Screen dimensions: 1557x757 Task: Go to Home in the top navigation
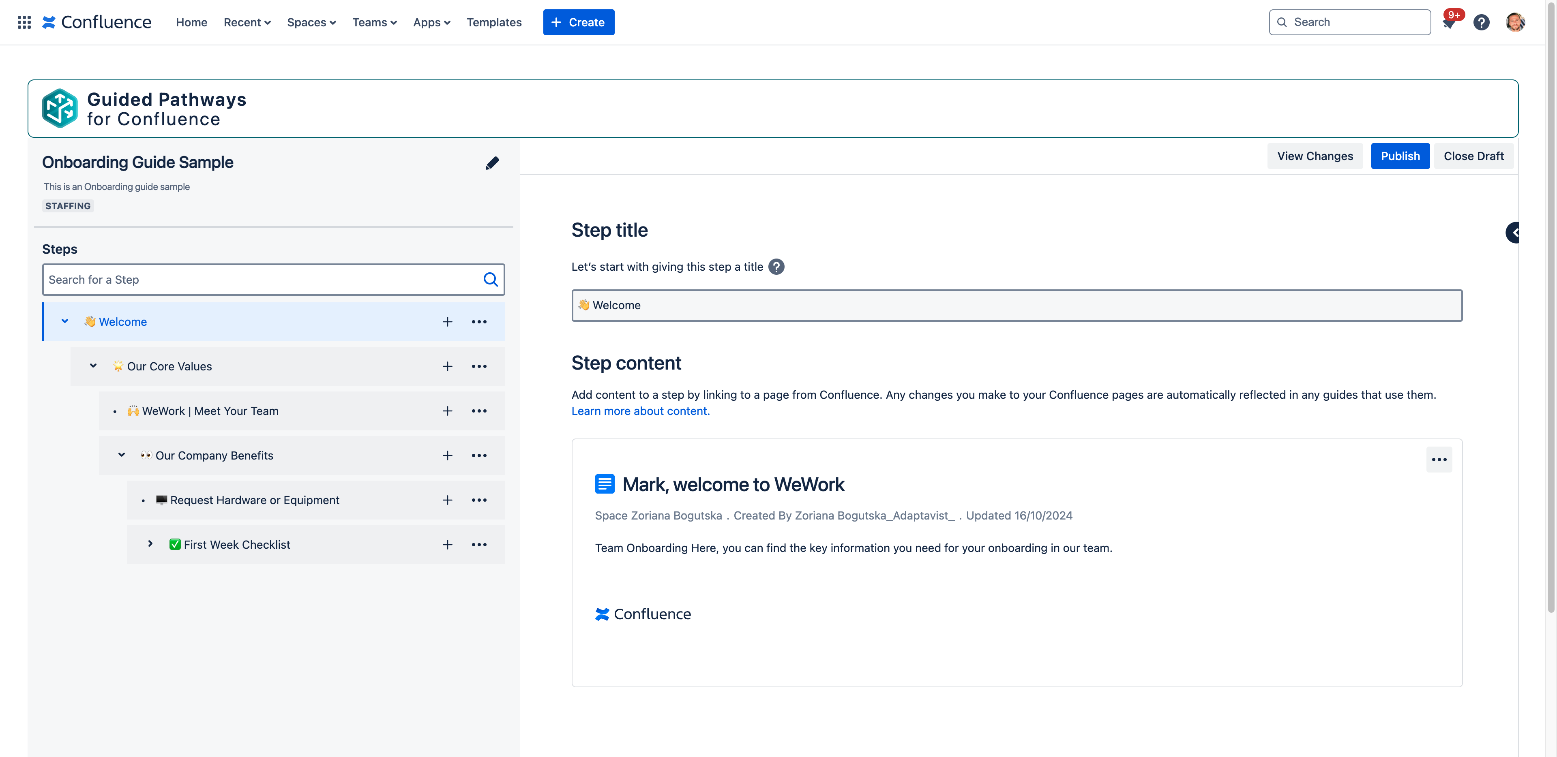pos(191,22)
